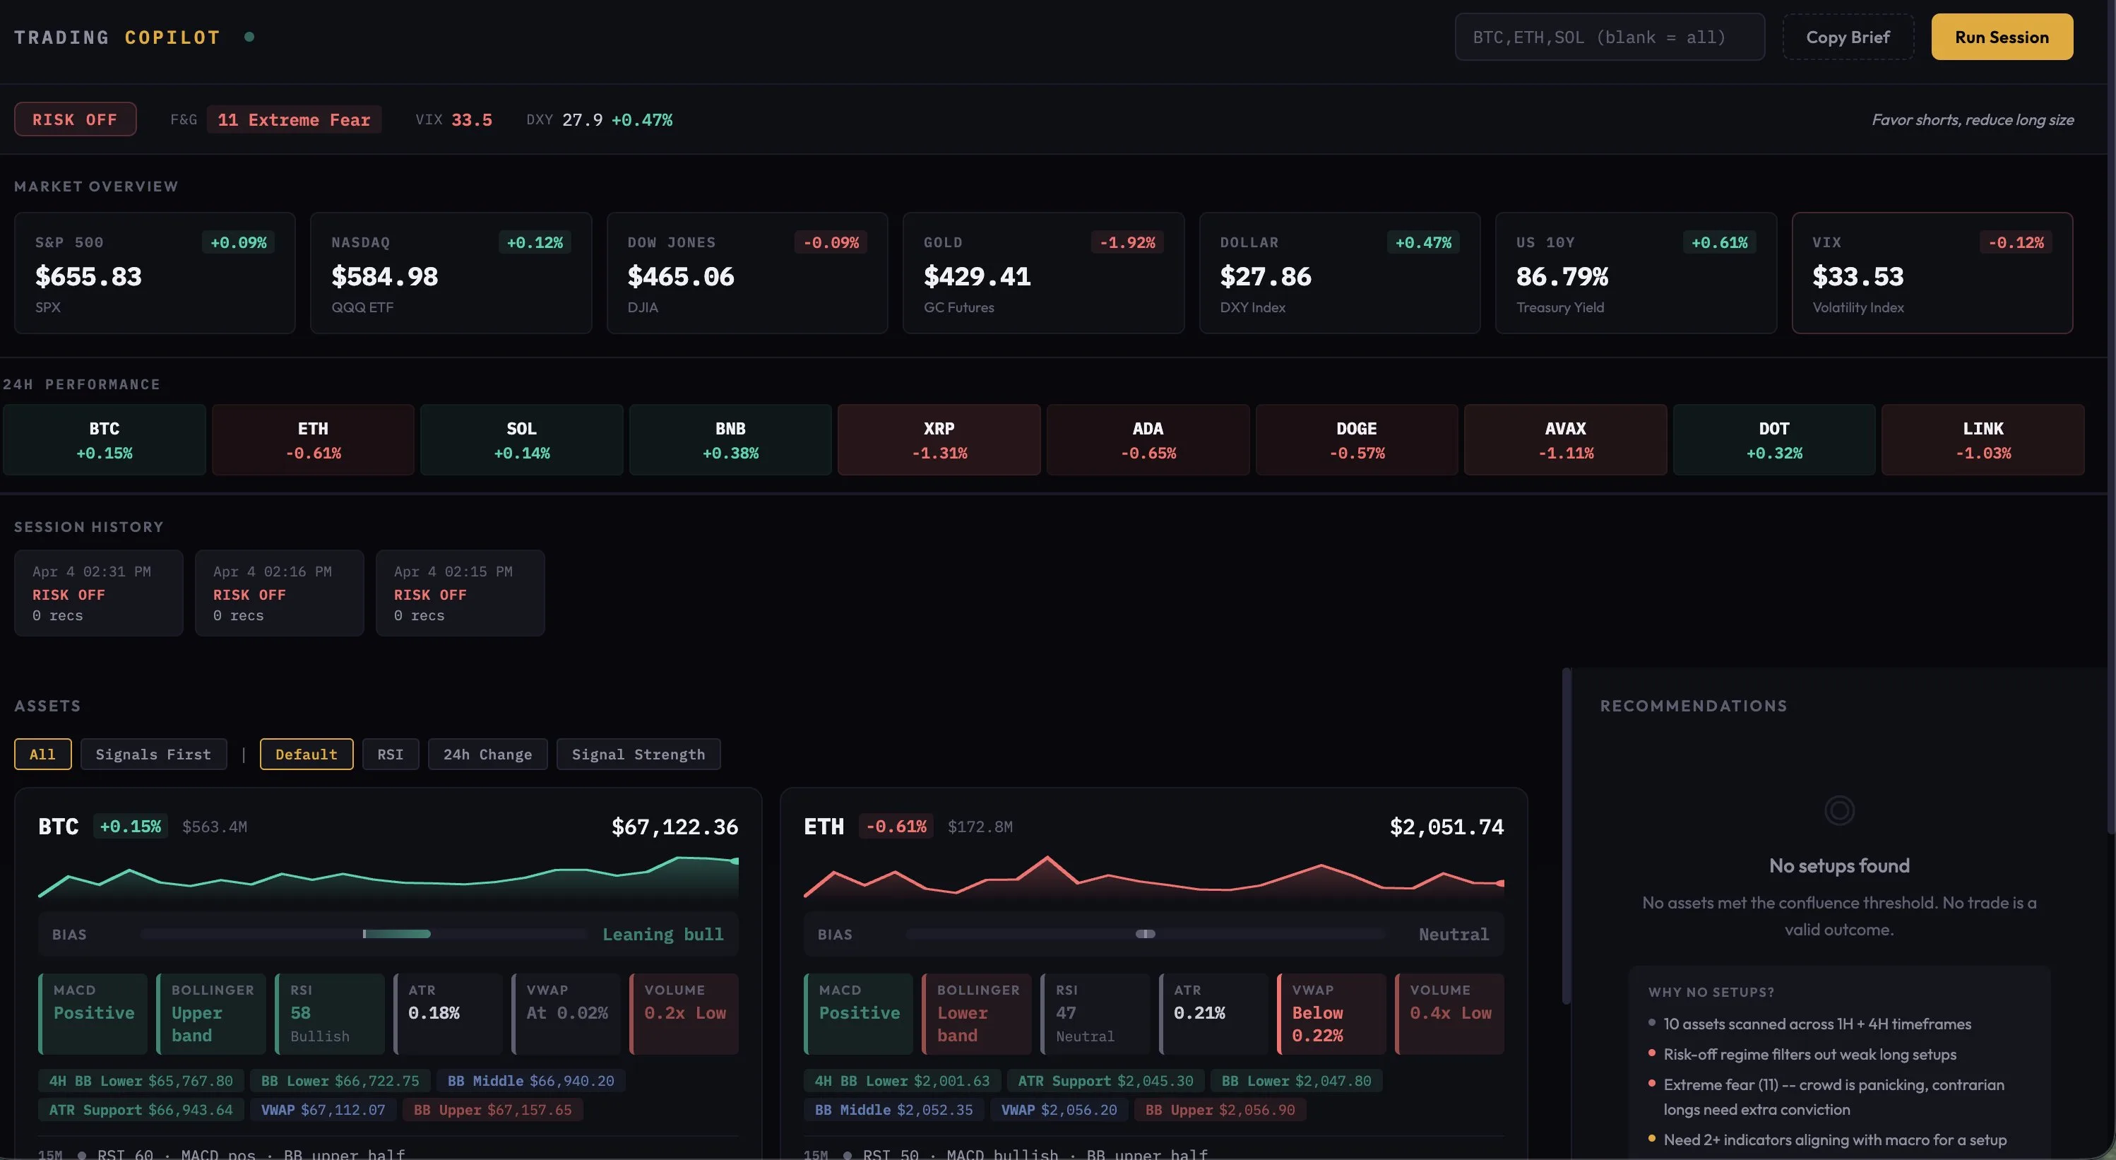Open the Gold GC Futures card
Viewport: 2116px width, 1160px height.
[1043, 273]
